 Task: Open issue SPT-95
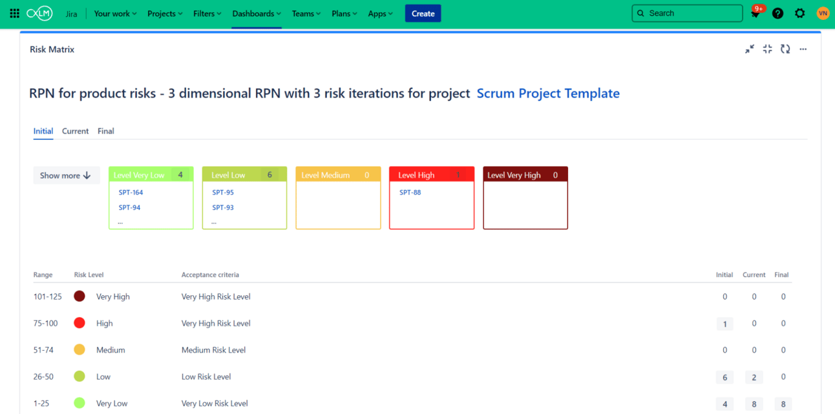[223, 192]
